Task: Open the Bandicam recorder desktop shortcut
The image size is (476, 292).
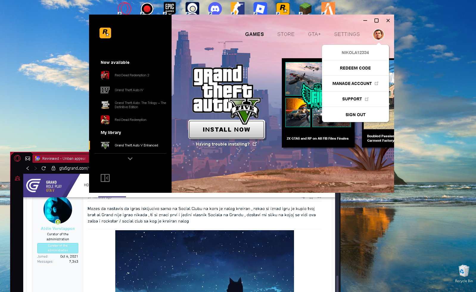Action: coord(147,8)
